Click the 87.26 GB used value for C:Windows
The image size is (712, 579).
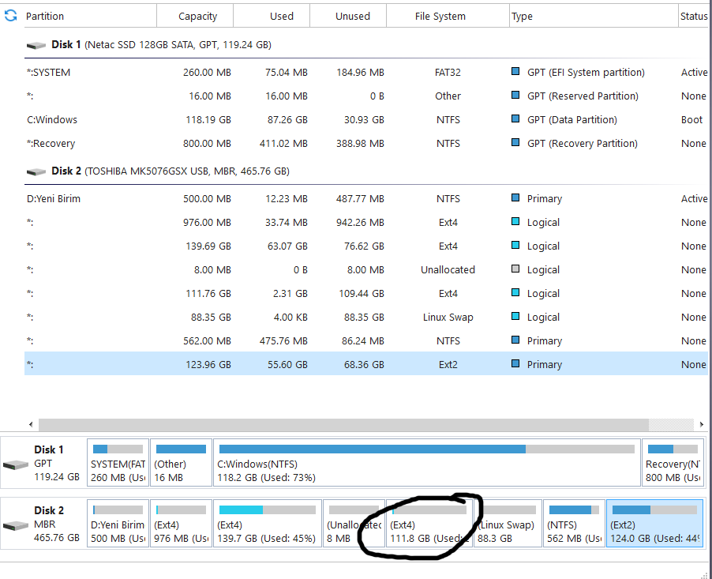tap(287, 119)
